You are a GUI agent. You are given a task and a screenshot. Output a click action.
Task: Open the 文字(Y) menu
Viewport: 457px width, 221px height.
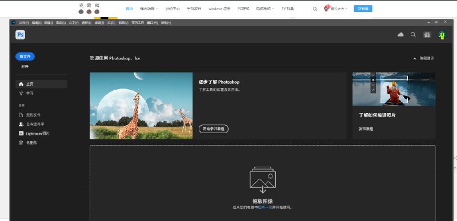(x=74, y=22)
